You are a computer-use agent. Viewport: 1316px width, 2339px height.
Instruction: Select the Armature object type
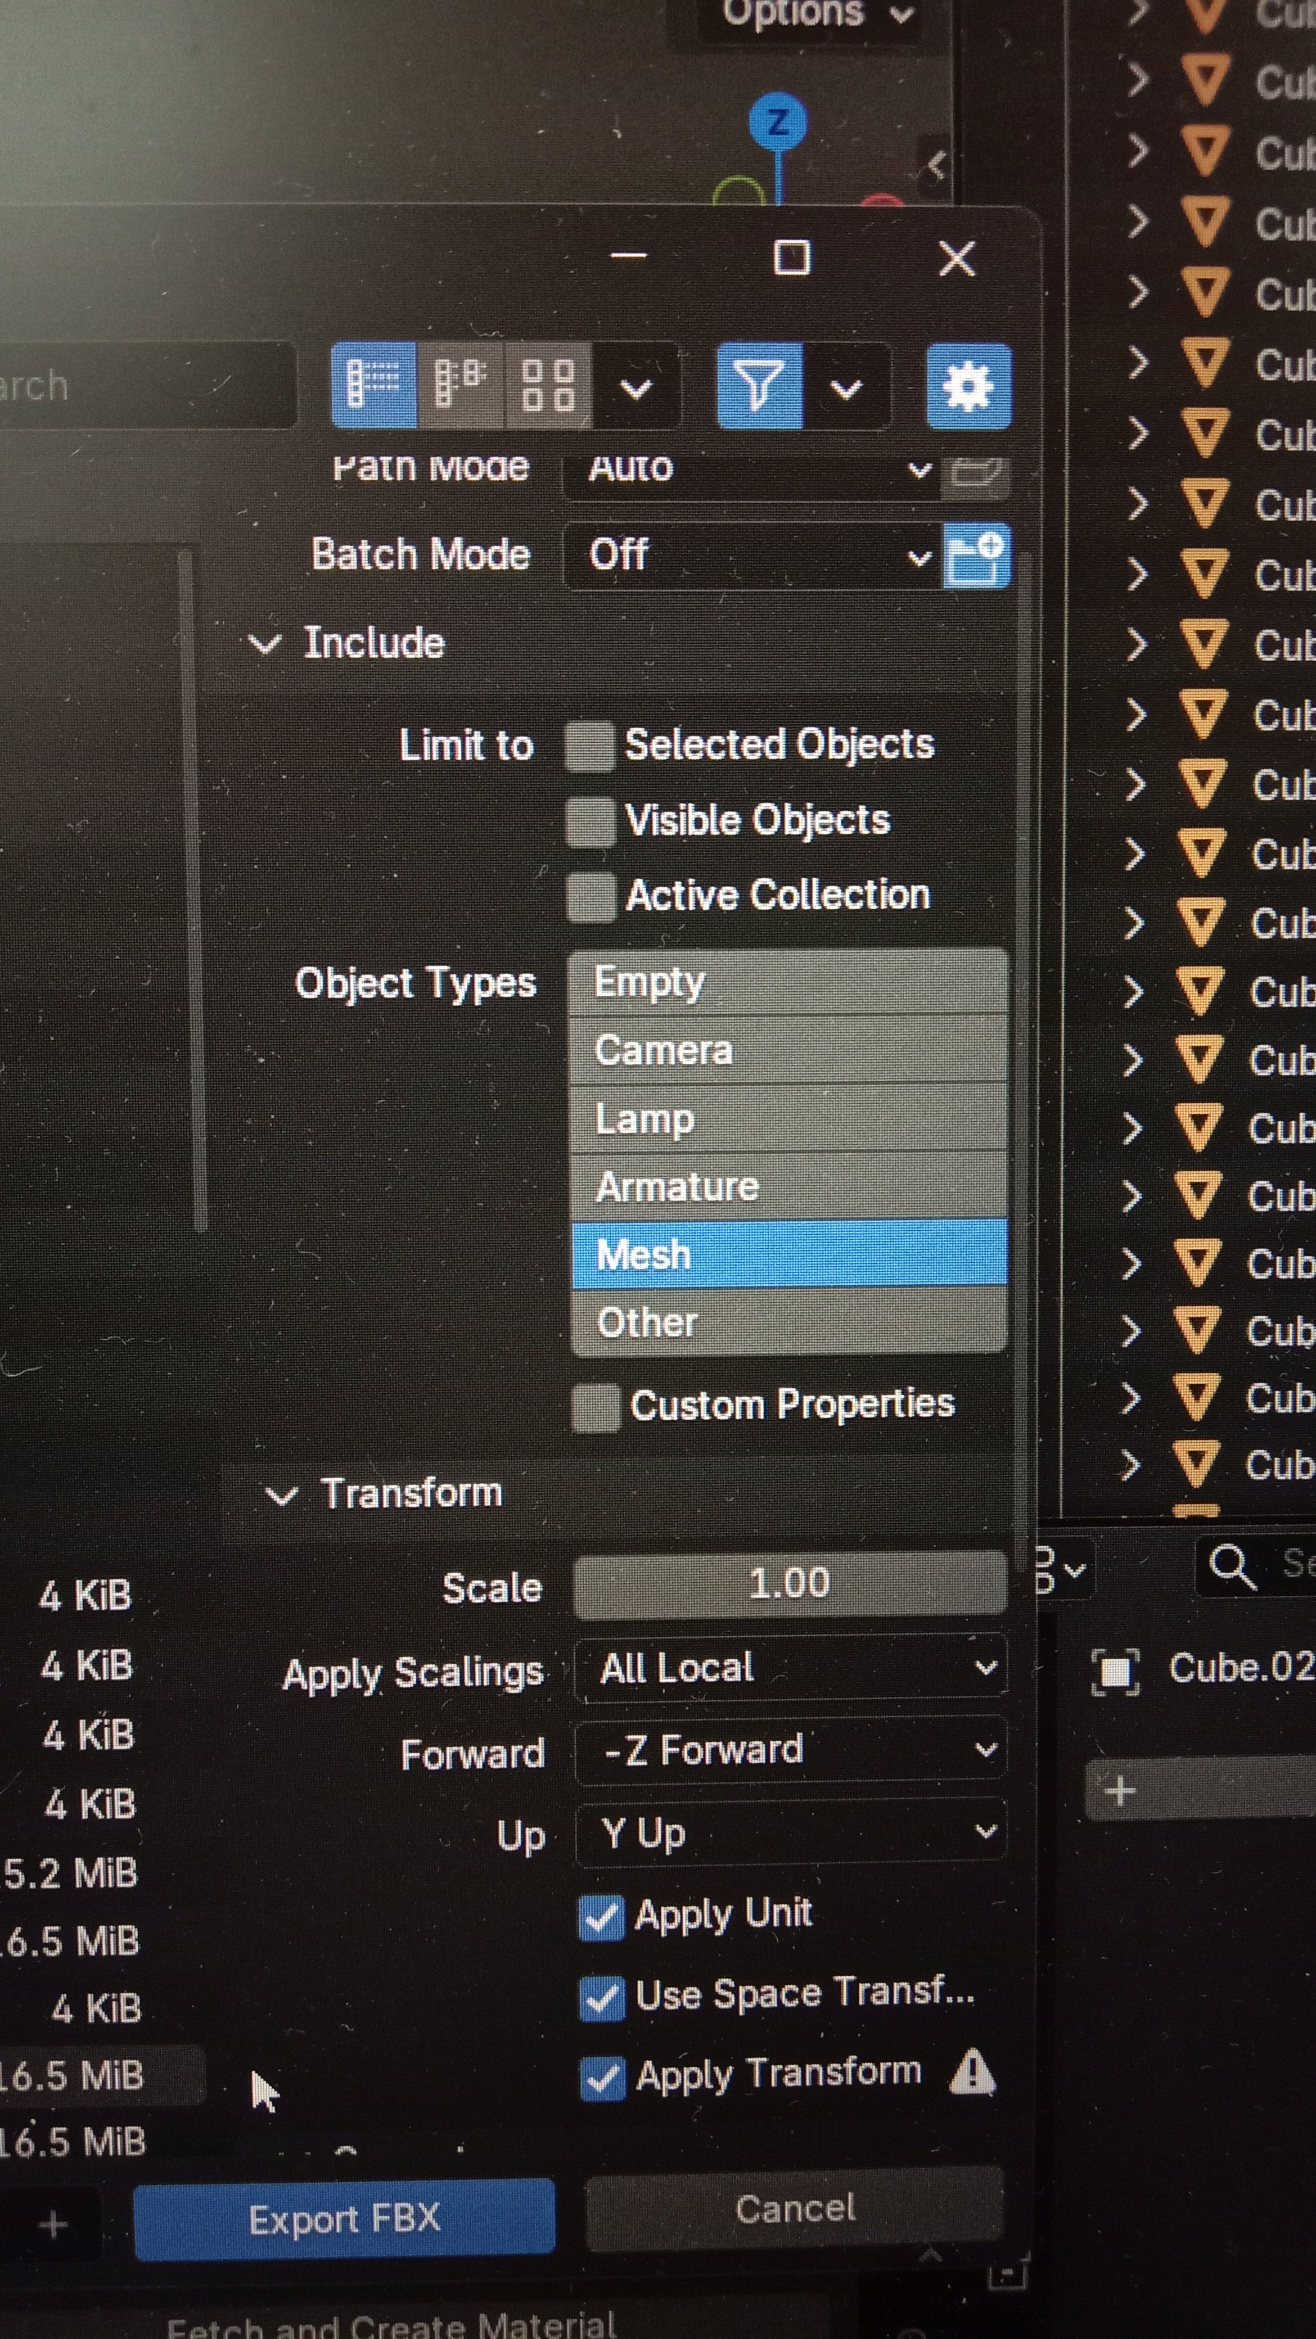click(788, 1186)
